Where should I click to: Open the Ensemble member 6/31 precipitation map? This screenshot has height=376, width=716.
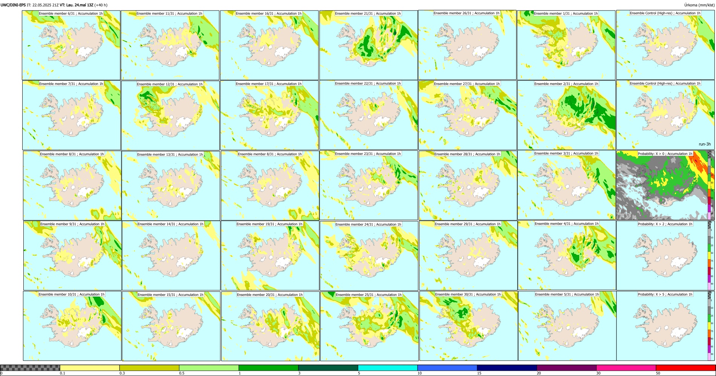(x=71, y=45)
